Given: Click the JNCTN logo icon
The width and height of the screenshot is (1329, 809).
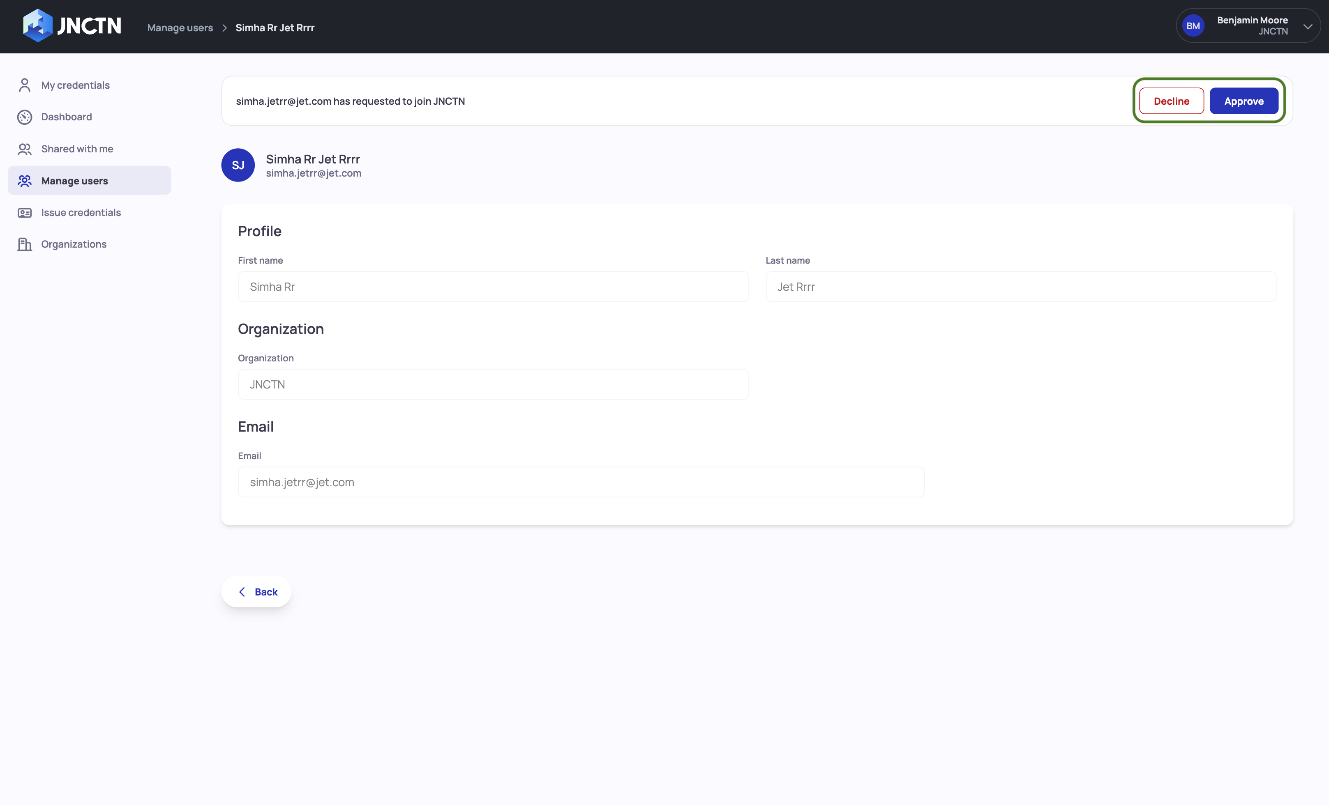Looking at the screenshot, I should pos(38,25).
